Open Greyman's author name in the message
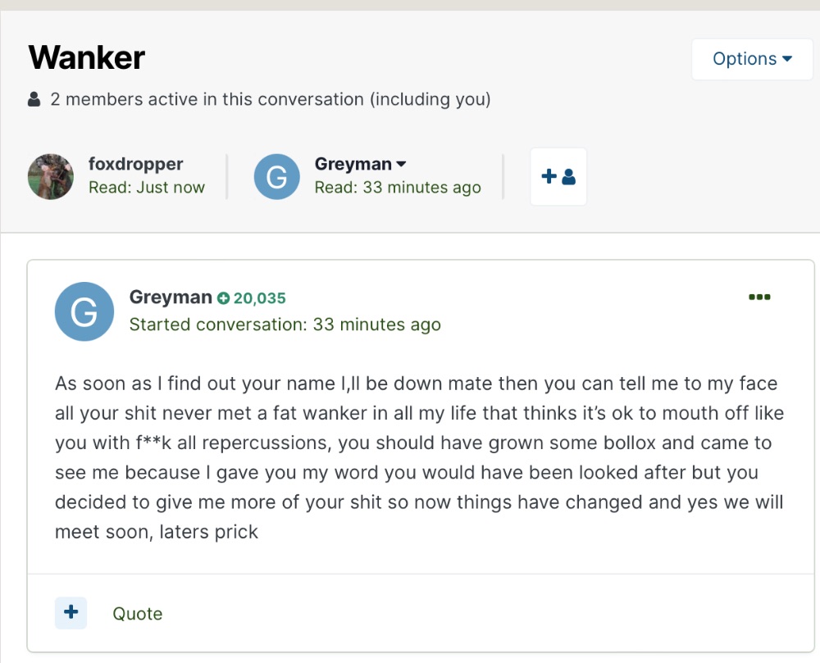Viewport: 820px width, 663px height. pos(171,297)
